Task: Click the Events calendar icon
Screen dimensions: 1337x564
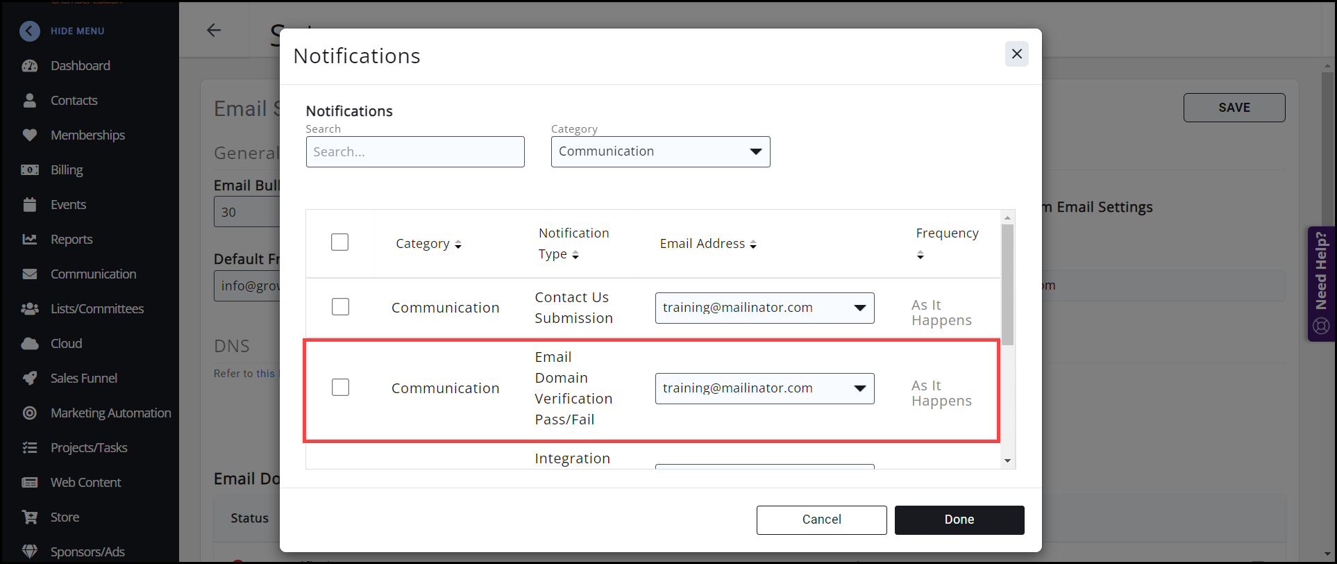Action: coord(30,204)
